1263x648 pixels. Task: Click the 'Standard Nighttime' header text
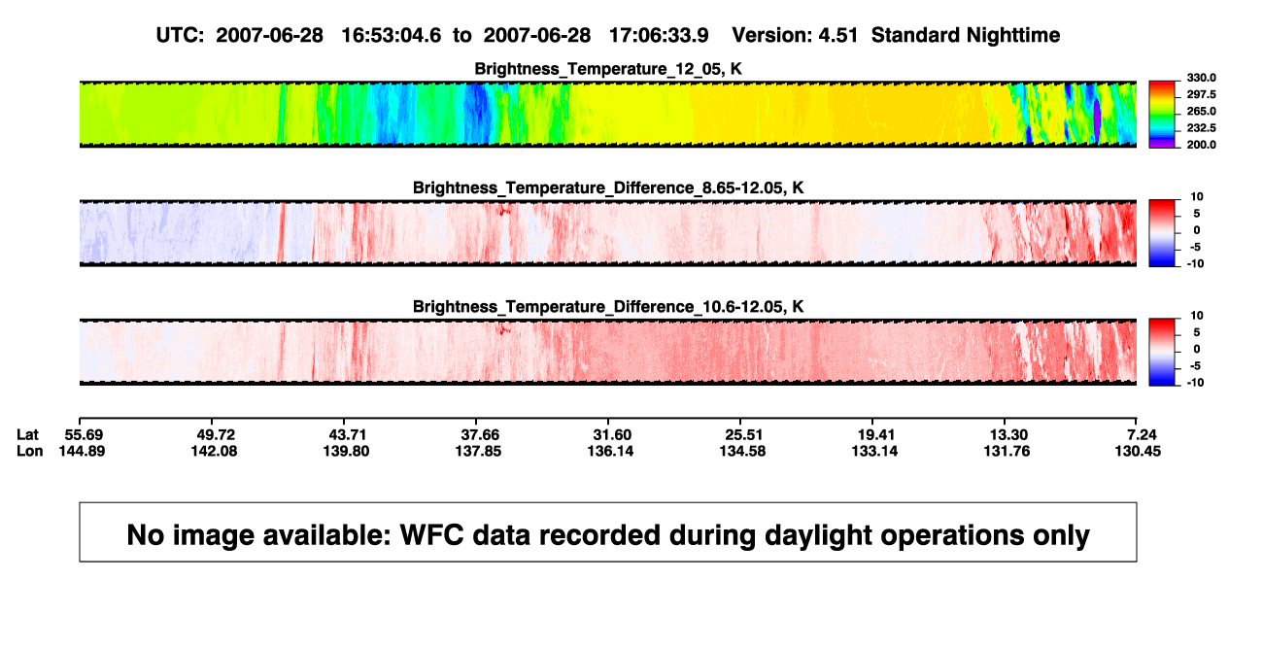pyautogui.click(x=966, y=35)
